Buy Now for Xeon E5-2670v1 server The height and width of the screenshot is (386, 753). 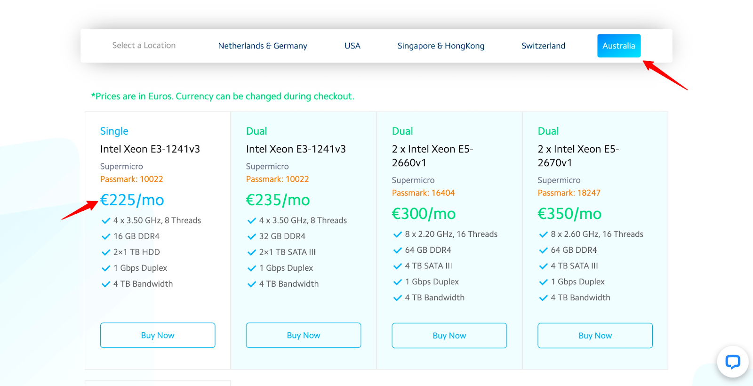595,336
